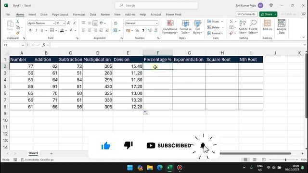Click the Add-ins icon in the ribbon
Image resolution: width=308 pixels, height=173 pixels.
coord(268,25)
